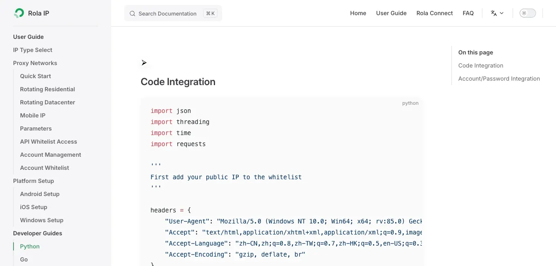Click the search magnifier icon
Screen dimensions: 556x266
click(x=132, y=14)
